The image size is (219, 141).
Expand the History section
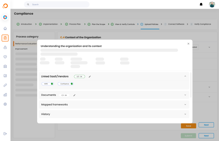[185, 114]
